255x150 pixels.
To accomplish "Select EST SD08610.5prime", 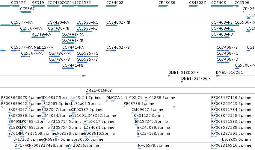I will tap(91, 137).
